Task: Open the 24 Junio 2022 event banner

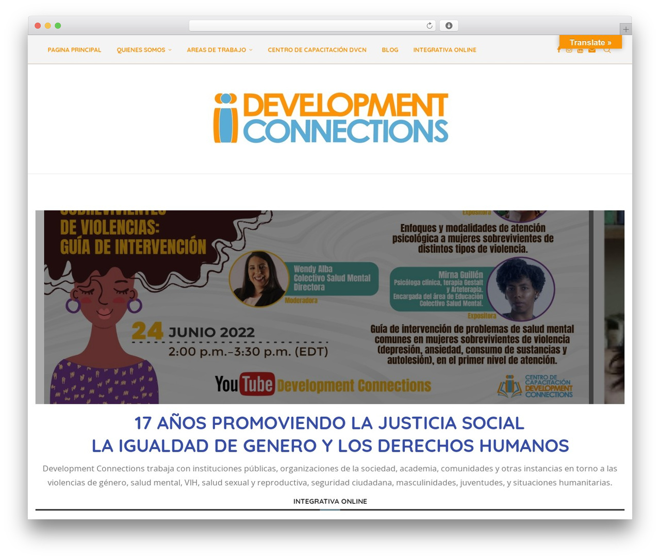Action: [x=330, y=307]
